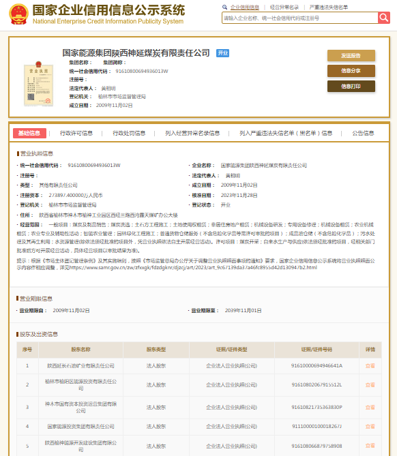
Task: Click the 信息打印 button
Action: 351,87
